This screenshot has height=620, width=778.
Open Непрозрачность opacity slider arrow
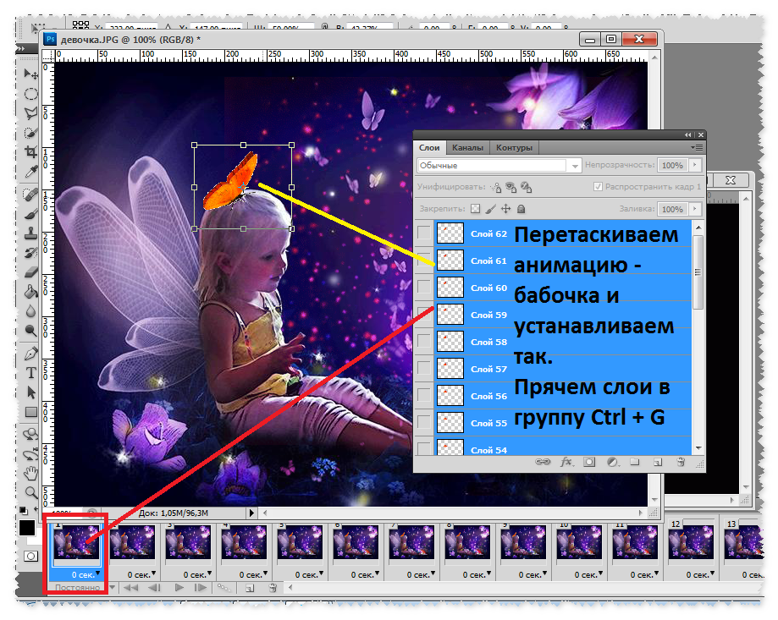pos(695,165)
